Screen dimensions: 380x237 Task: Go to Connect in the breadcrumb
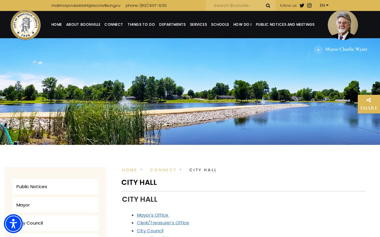163,170
